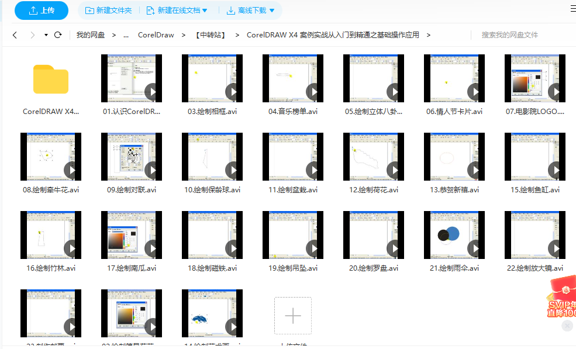
Task: Play video 08.绘制牵牛花.avi
Action: [51, 157]
